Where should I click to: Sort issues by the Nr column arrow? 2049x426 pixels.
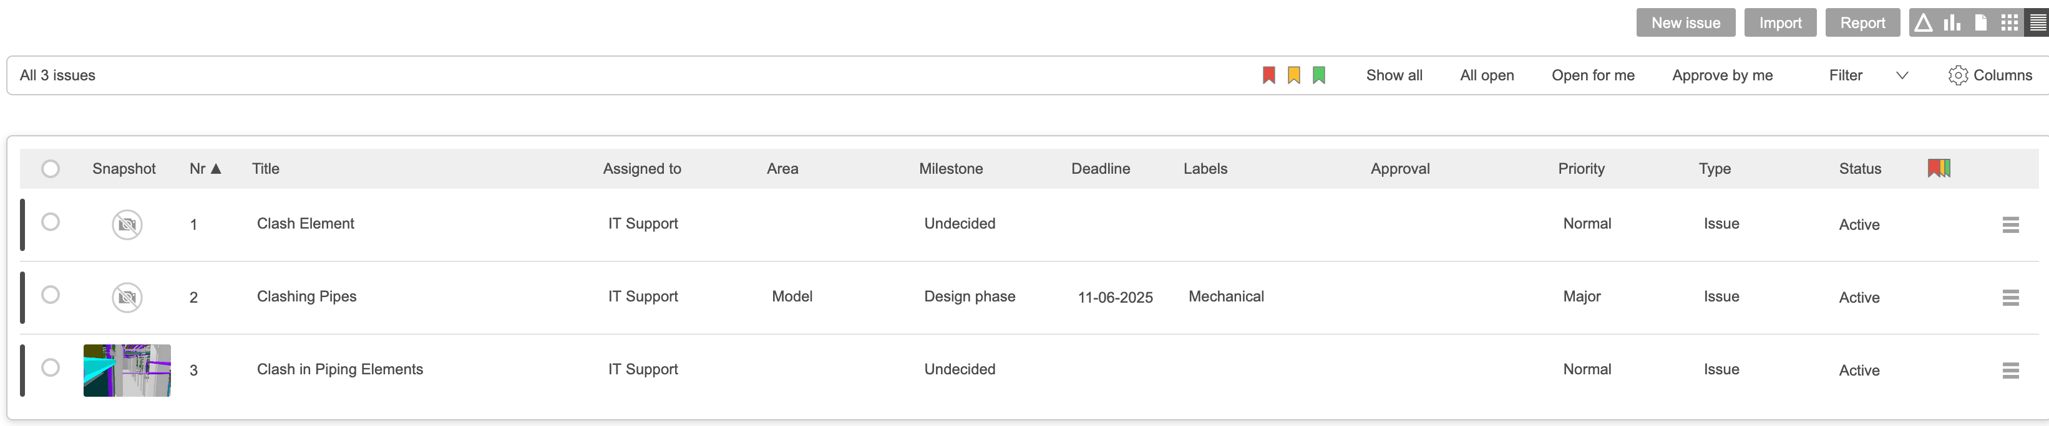pos(214,168)
